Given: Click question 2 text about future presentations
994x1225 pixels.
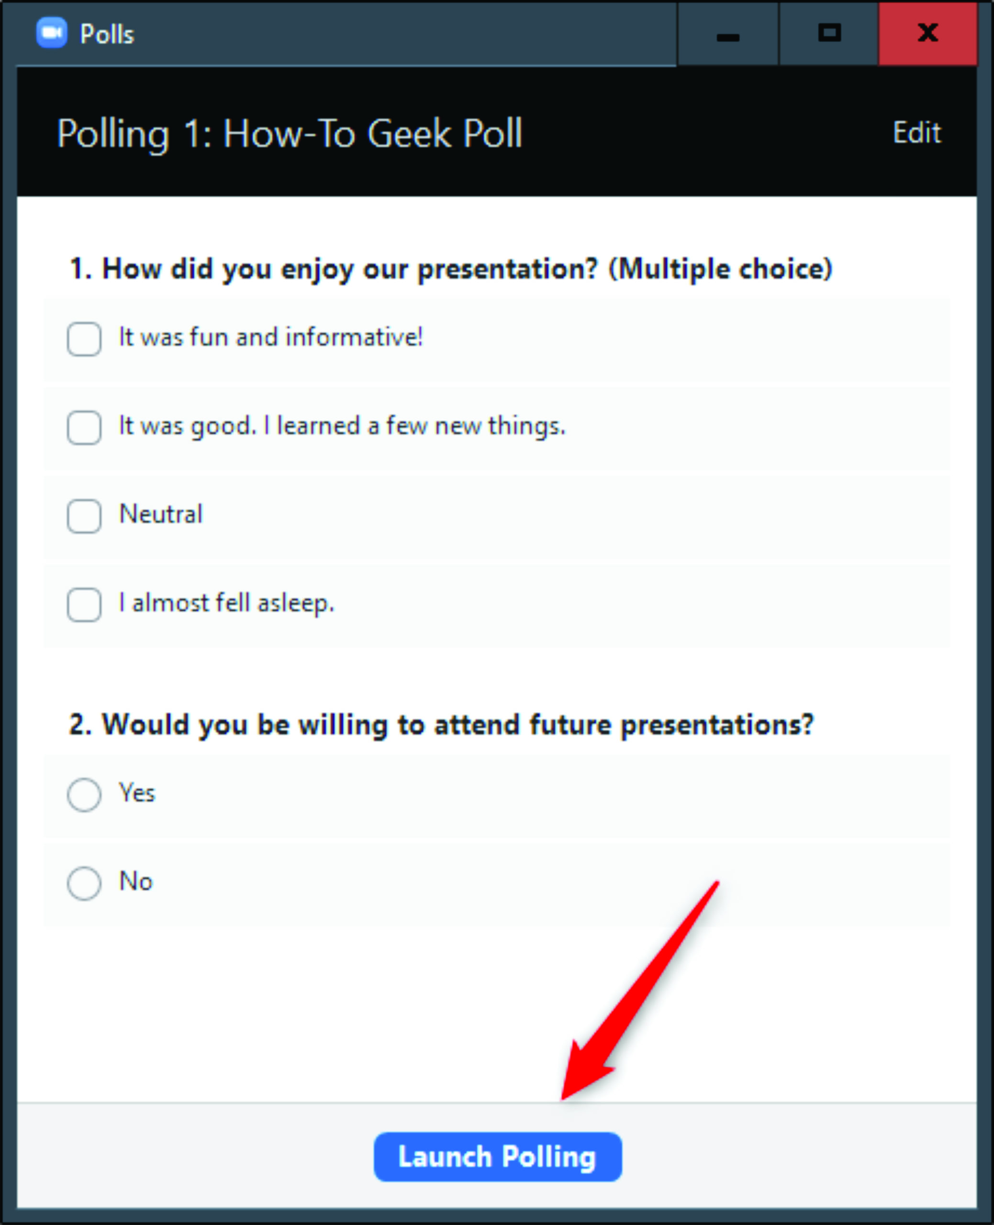Looking at the screenshot, I should [x=441, y=724].
